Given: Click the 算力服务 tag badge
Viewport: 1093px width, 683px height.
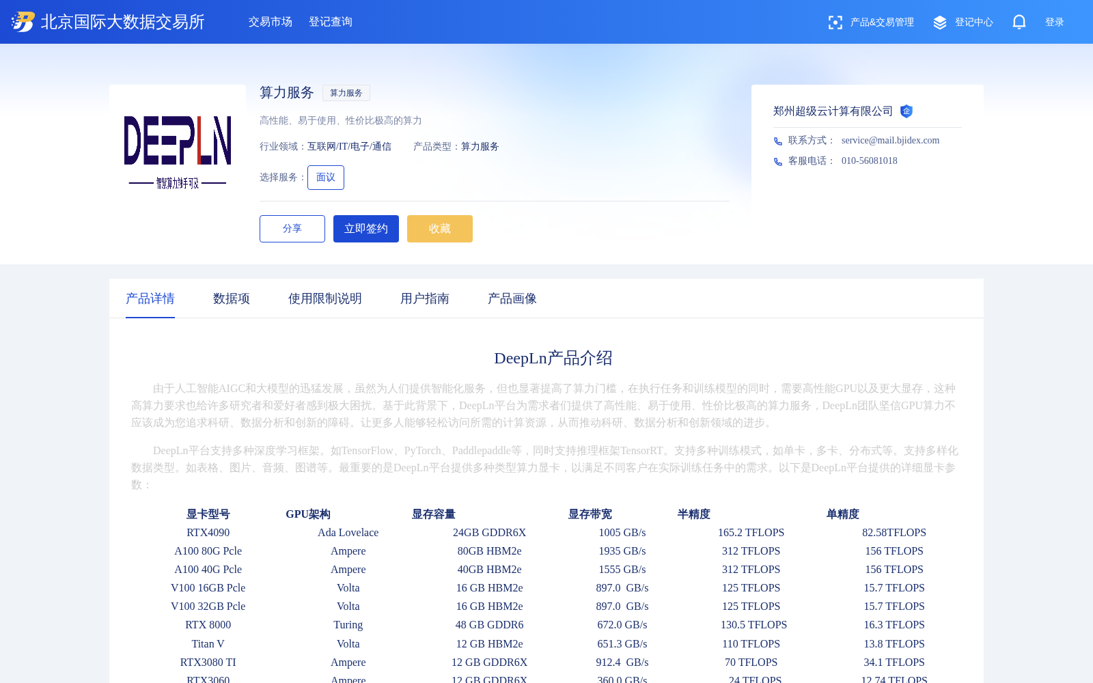Looking at the screenshot, I should [346, 93].
